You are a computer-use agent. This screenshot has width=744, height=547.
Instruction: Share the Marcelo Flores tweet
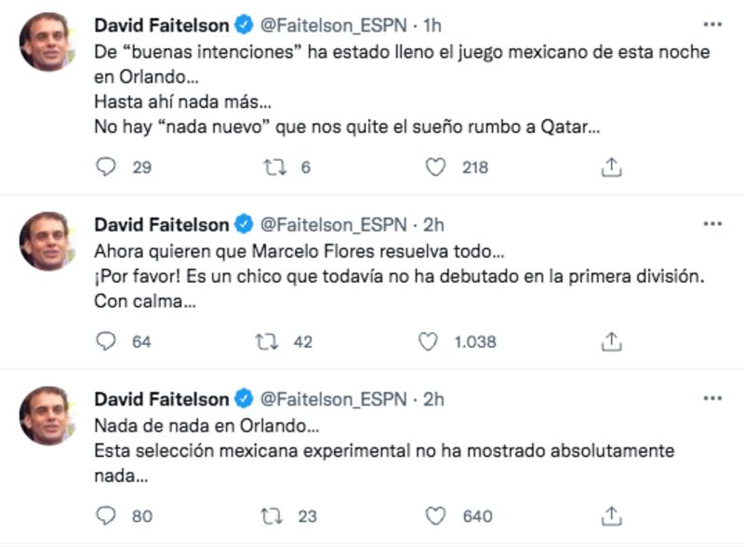click(x=611, y=341)
